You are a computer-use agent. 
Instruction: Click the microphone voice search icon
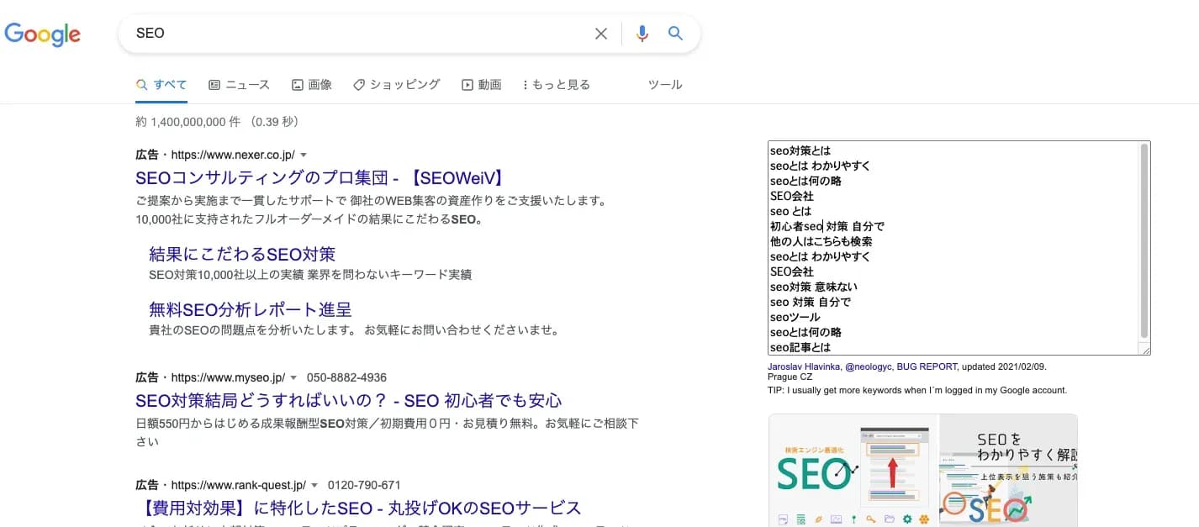pyautogui.click(x=642, y=33)
